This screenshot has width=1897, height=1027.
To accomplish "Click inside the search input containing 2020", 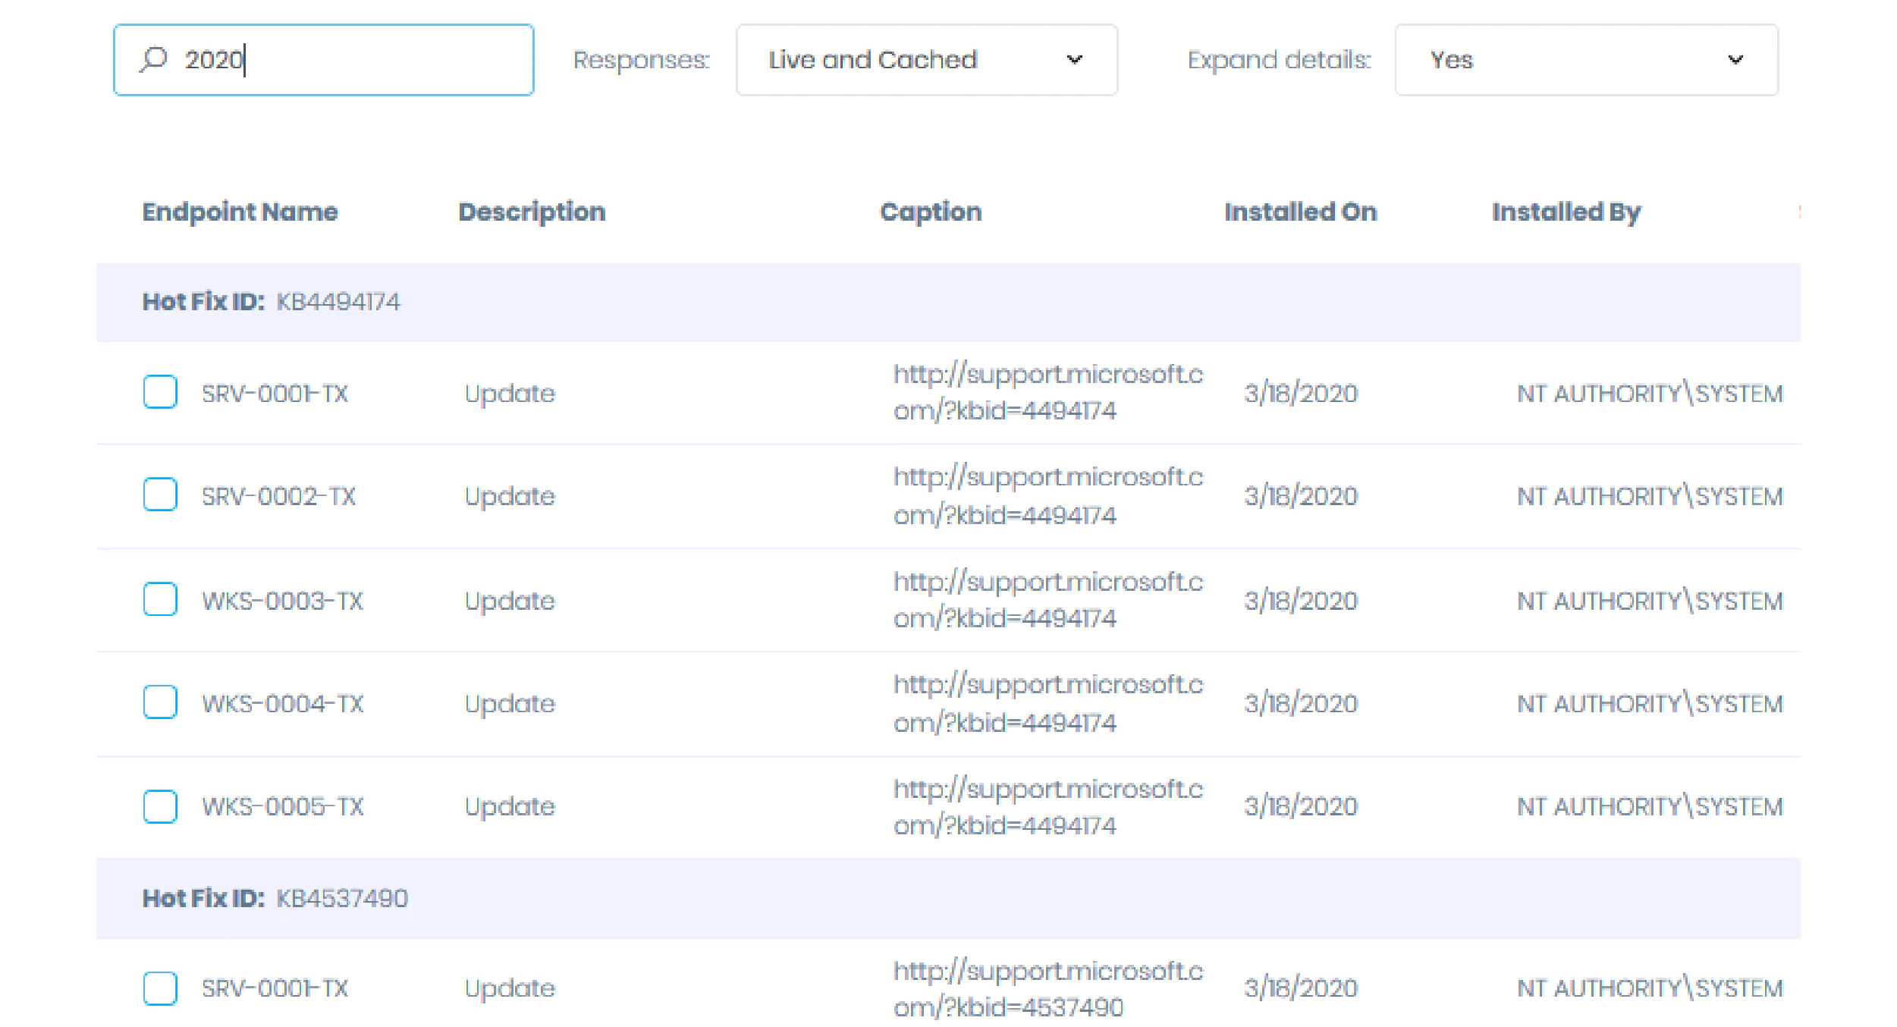I will point(303,59).
